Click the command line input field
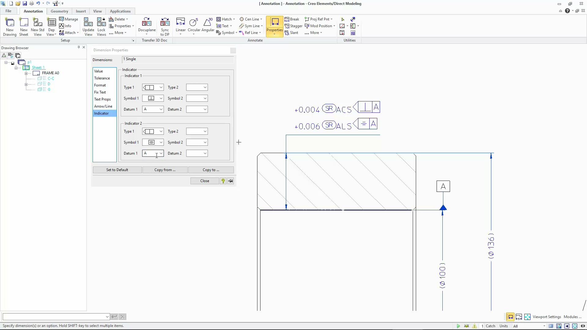Viewport: 587px width, 330px height. tap(56, 317)
